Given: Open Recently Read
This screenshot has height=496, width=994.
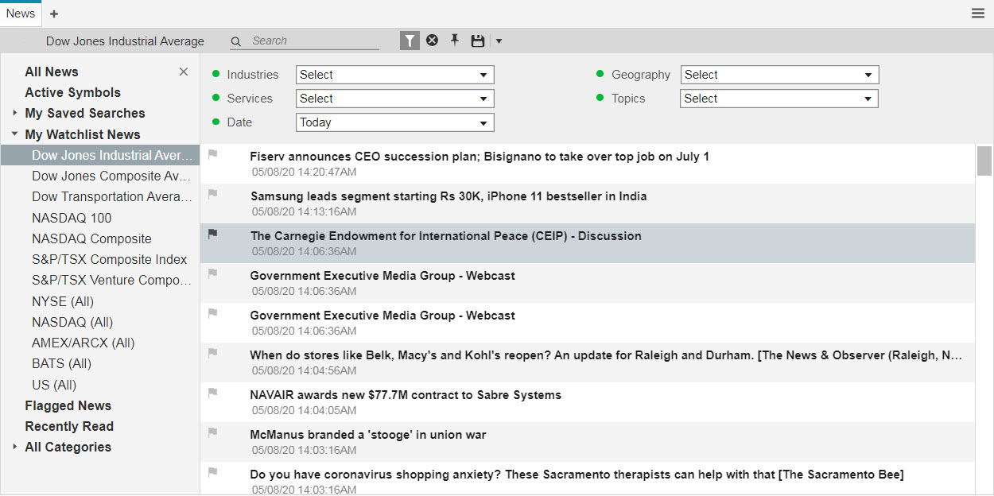Looking at the screenshot, I should tap(69, 426).
